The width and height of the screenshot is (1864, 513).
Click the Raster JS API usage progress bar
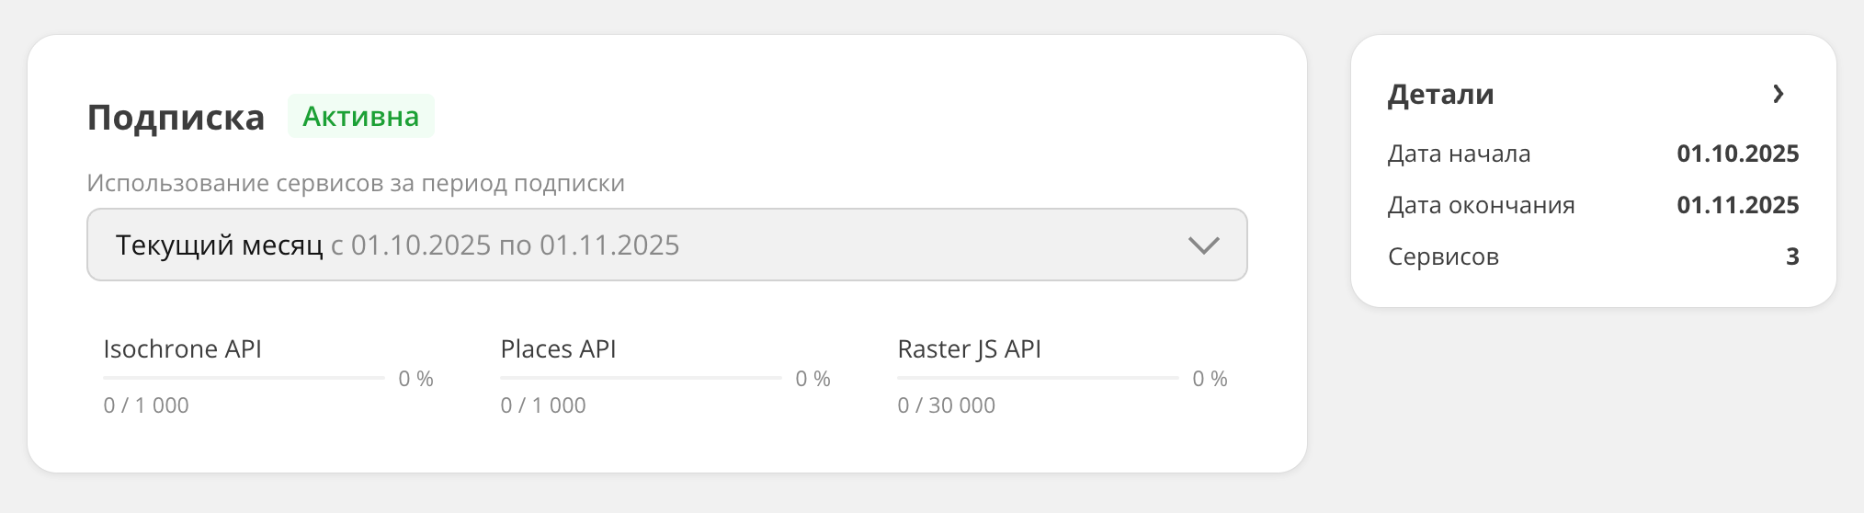pyautogui.click(x=1038, y=378)
